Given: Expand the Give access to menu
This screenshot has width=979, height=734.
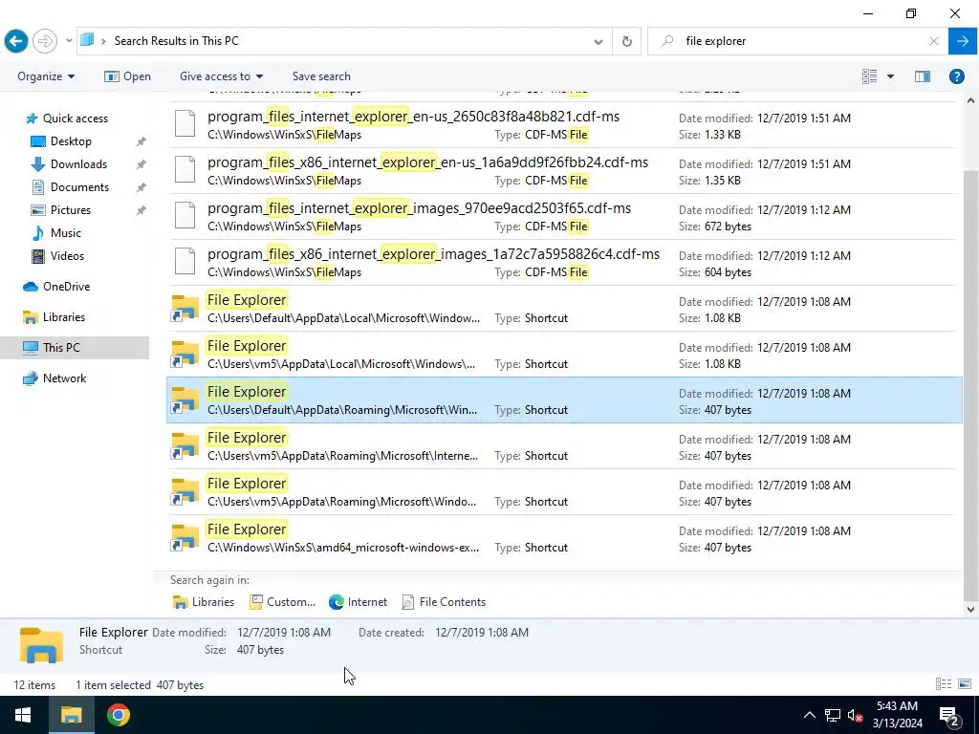Looking at the screenshot, I should click(x=222, y=76).
